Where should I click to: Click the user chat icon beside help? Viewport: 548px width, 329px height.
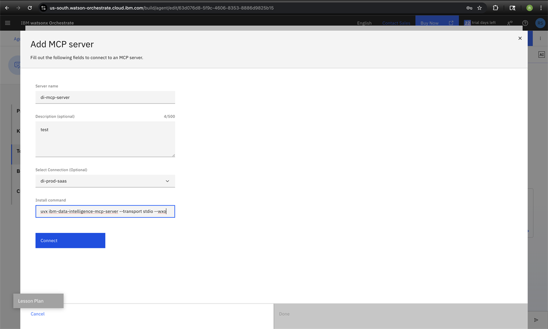pos(510,23)
